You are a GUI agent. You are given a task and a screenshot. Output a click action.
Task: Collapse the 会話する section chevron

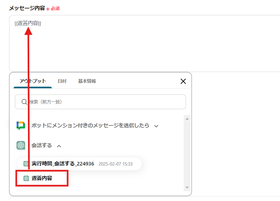59,146
